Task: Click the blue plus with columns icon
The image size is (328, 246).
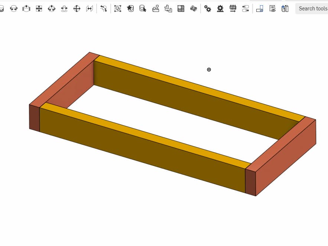Action: [x=285, y=9]
